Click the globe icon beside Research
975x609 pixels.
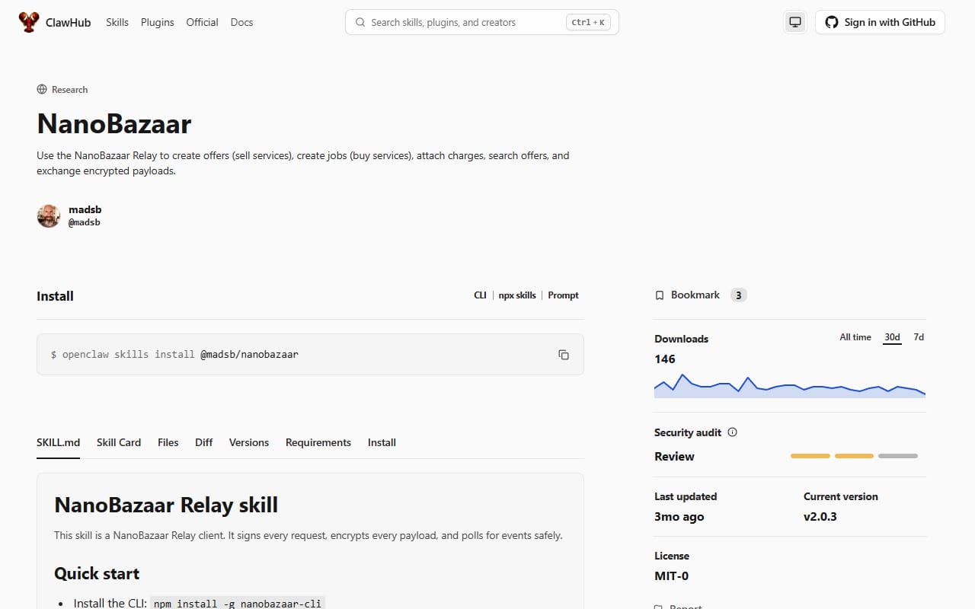pyautogui.click(x=42, y=89)
